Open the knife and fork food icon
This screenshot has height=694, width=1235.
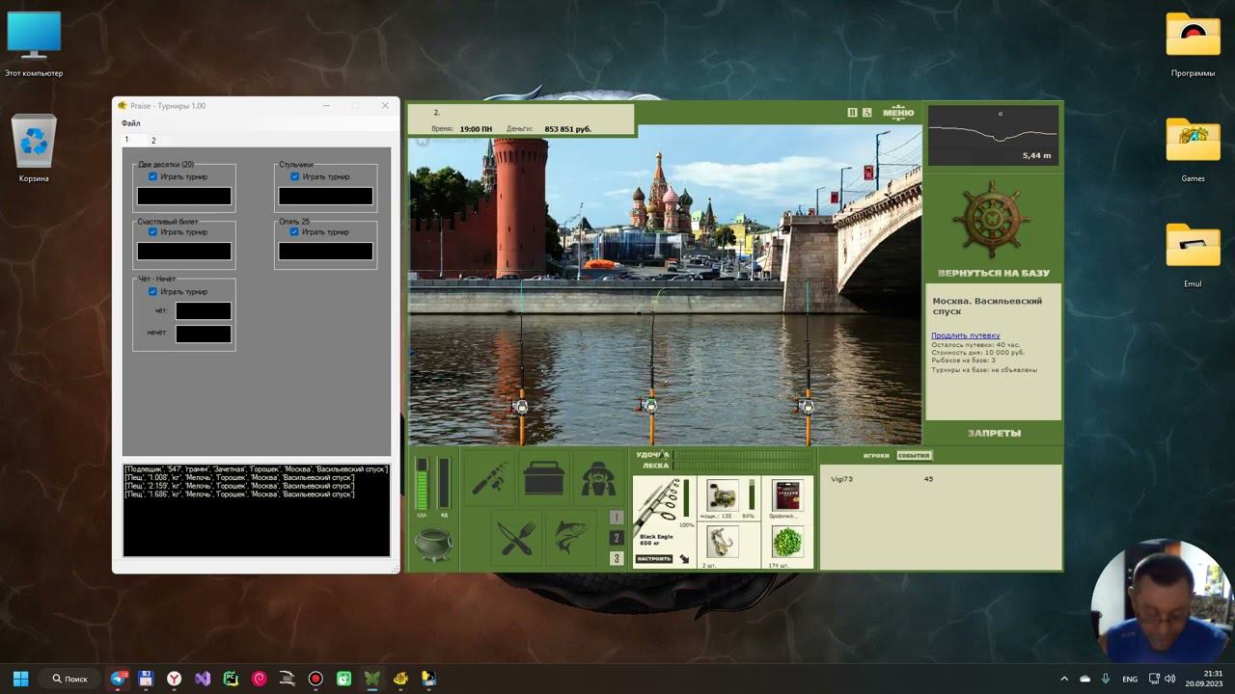click(x=516, y=537)
